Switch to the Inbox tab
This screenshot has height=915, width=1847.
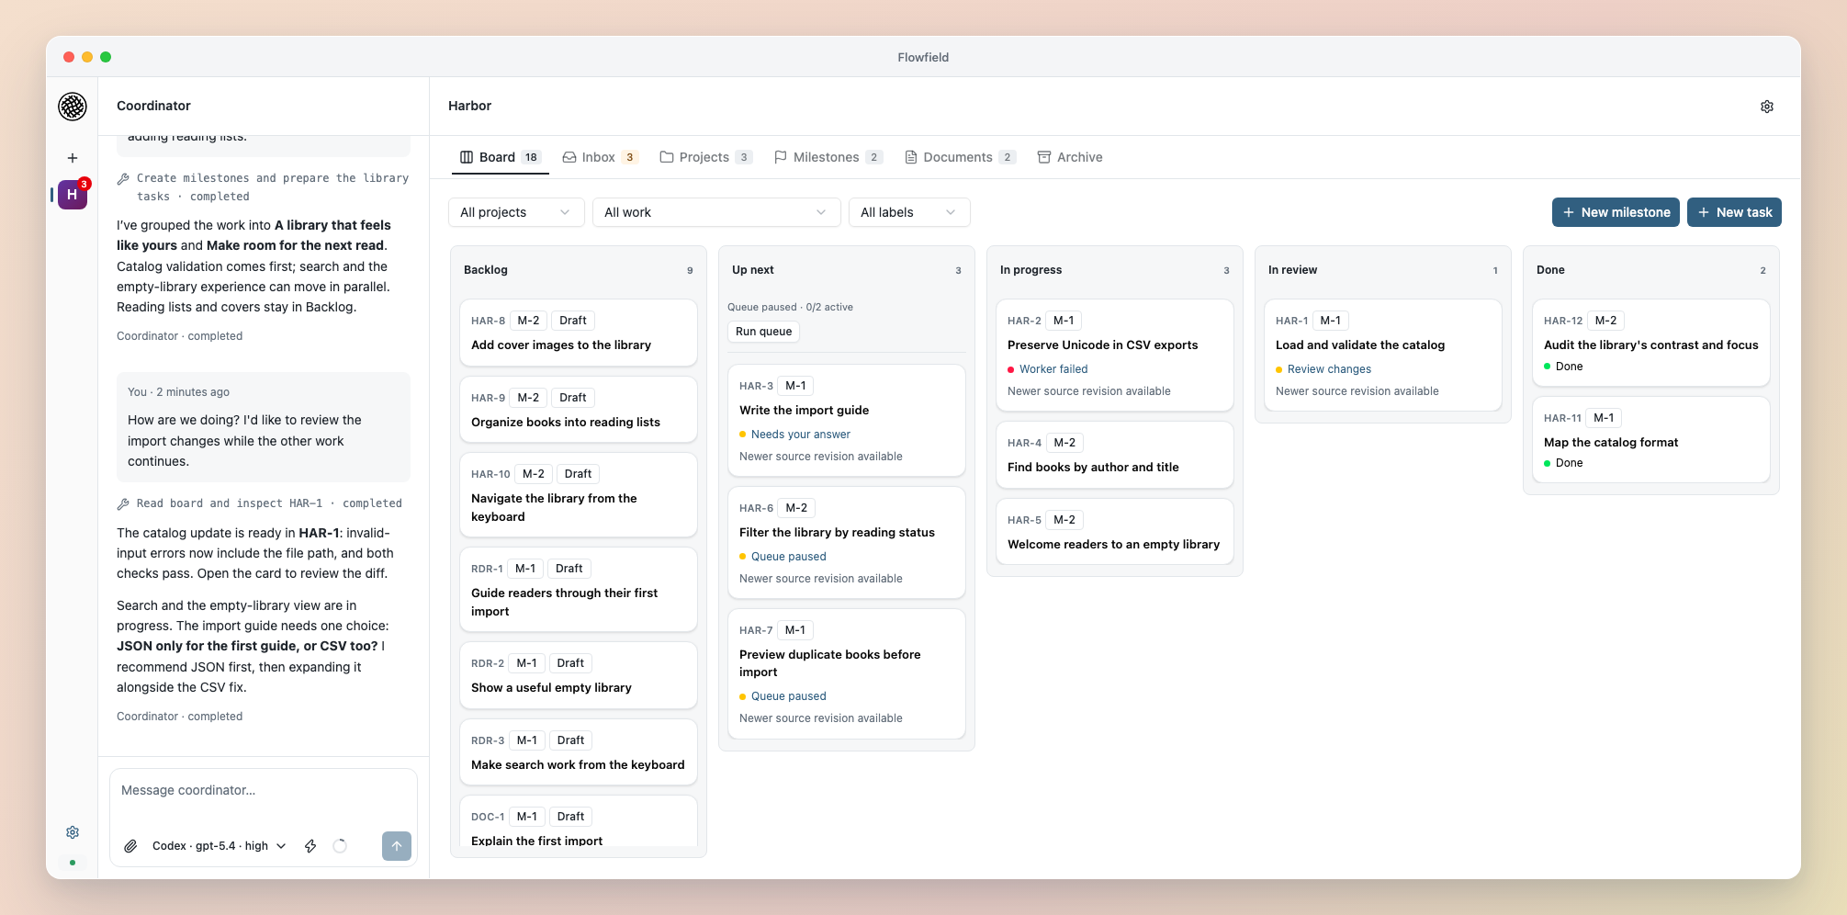(x=600, y=157)
